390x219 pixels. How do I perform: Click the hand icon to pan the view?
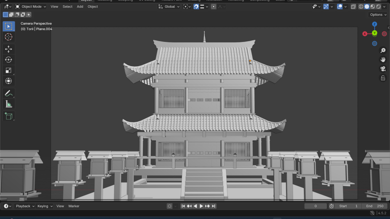point(383,59)
